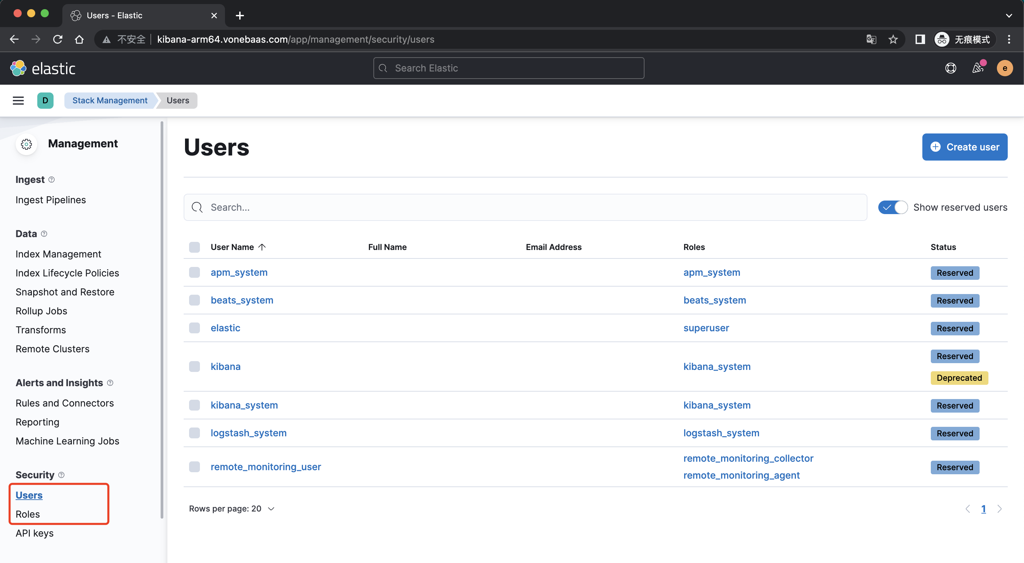Check the select-all users checkbox in header
This screenshot has width=1024, height=563.
click(194, 247)
